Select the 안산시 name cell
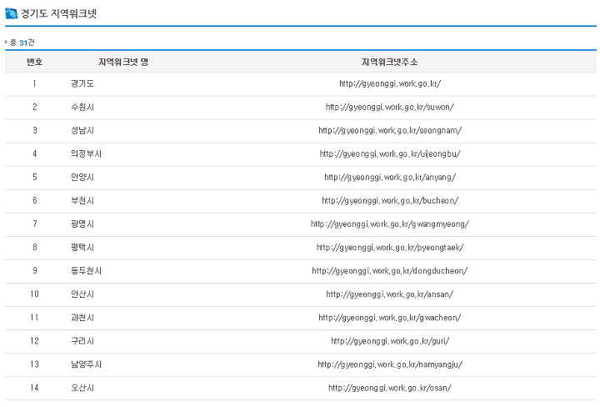Image resolution: width=600 pixels, height=407 pixels. pyautogui.click(x=82, y=294)
